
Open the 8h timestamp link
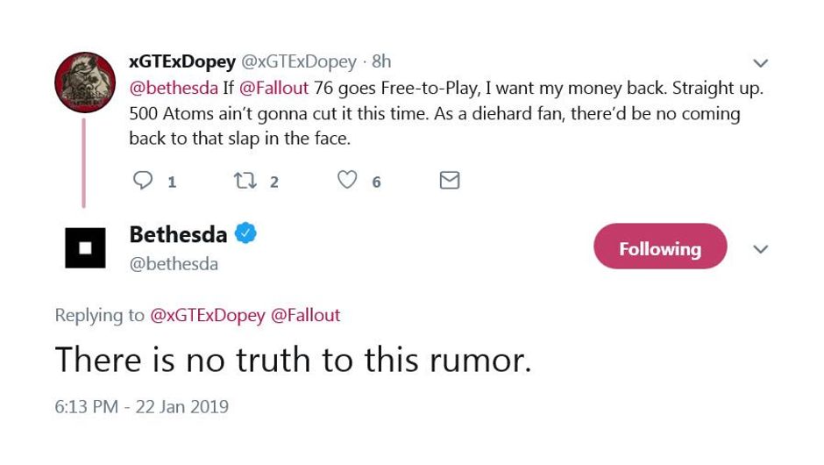pos(381,62)
